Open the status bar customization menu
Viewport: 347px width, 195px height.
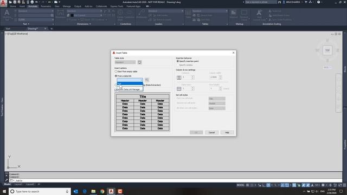tap(344, 185)
